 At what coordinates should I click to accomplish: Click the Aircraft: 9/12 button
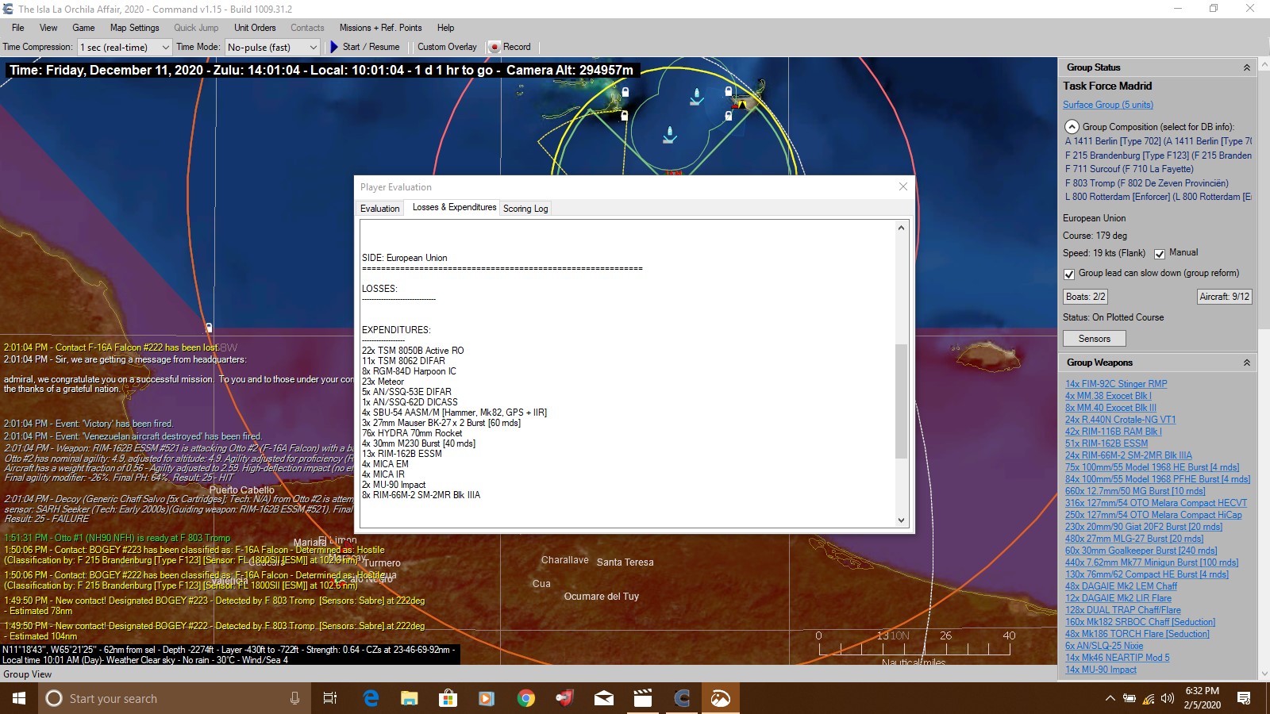click(x=1224, y=297)
